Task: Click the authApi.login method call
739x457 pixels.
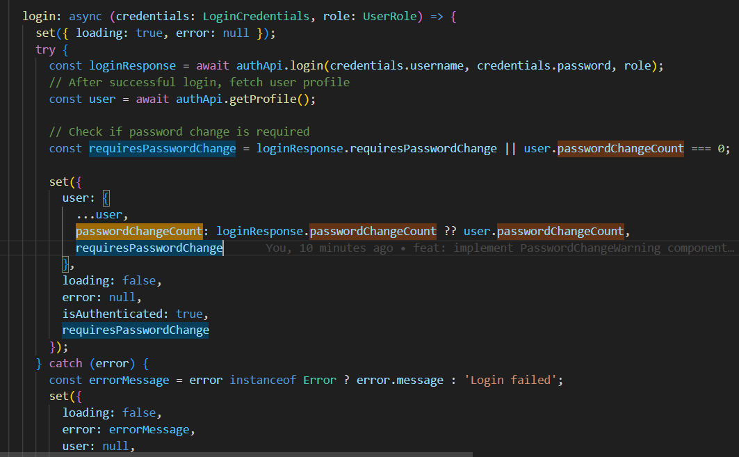Action: coord(279,66)
